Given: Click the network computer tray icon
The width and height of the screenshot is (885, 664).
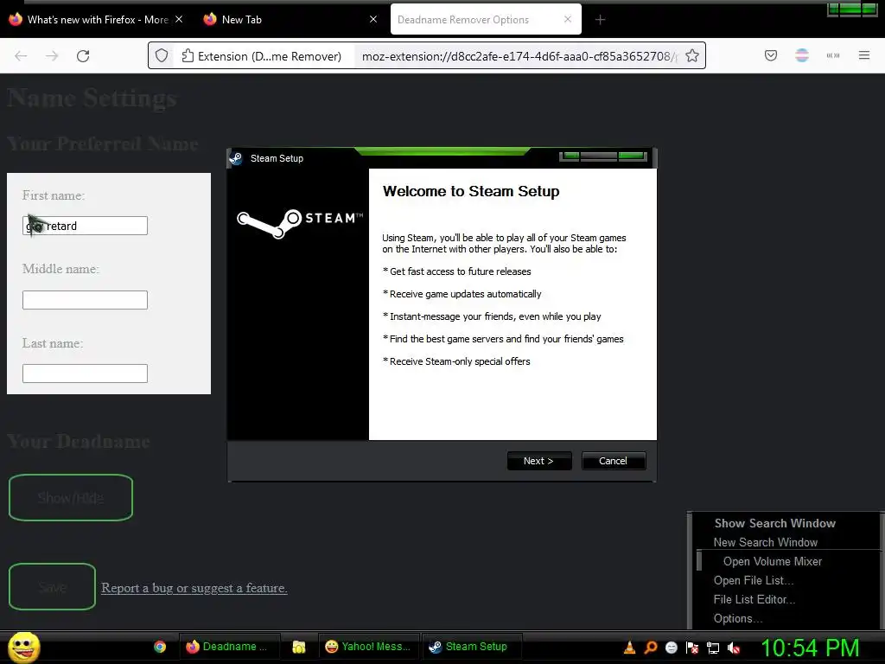Looking at the screenshot, I should (x=713, y=648).
